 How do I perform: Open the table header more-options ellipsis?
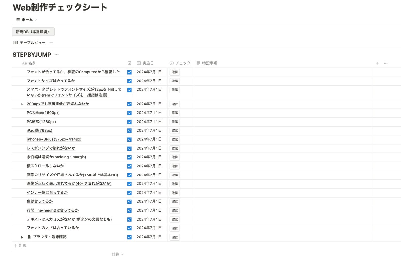tap(386, 63)
